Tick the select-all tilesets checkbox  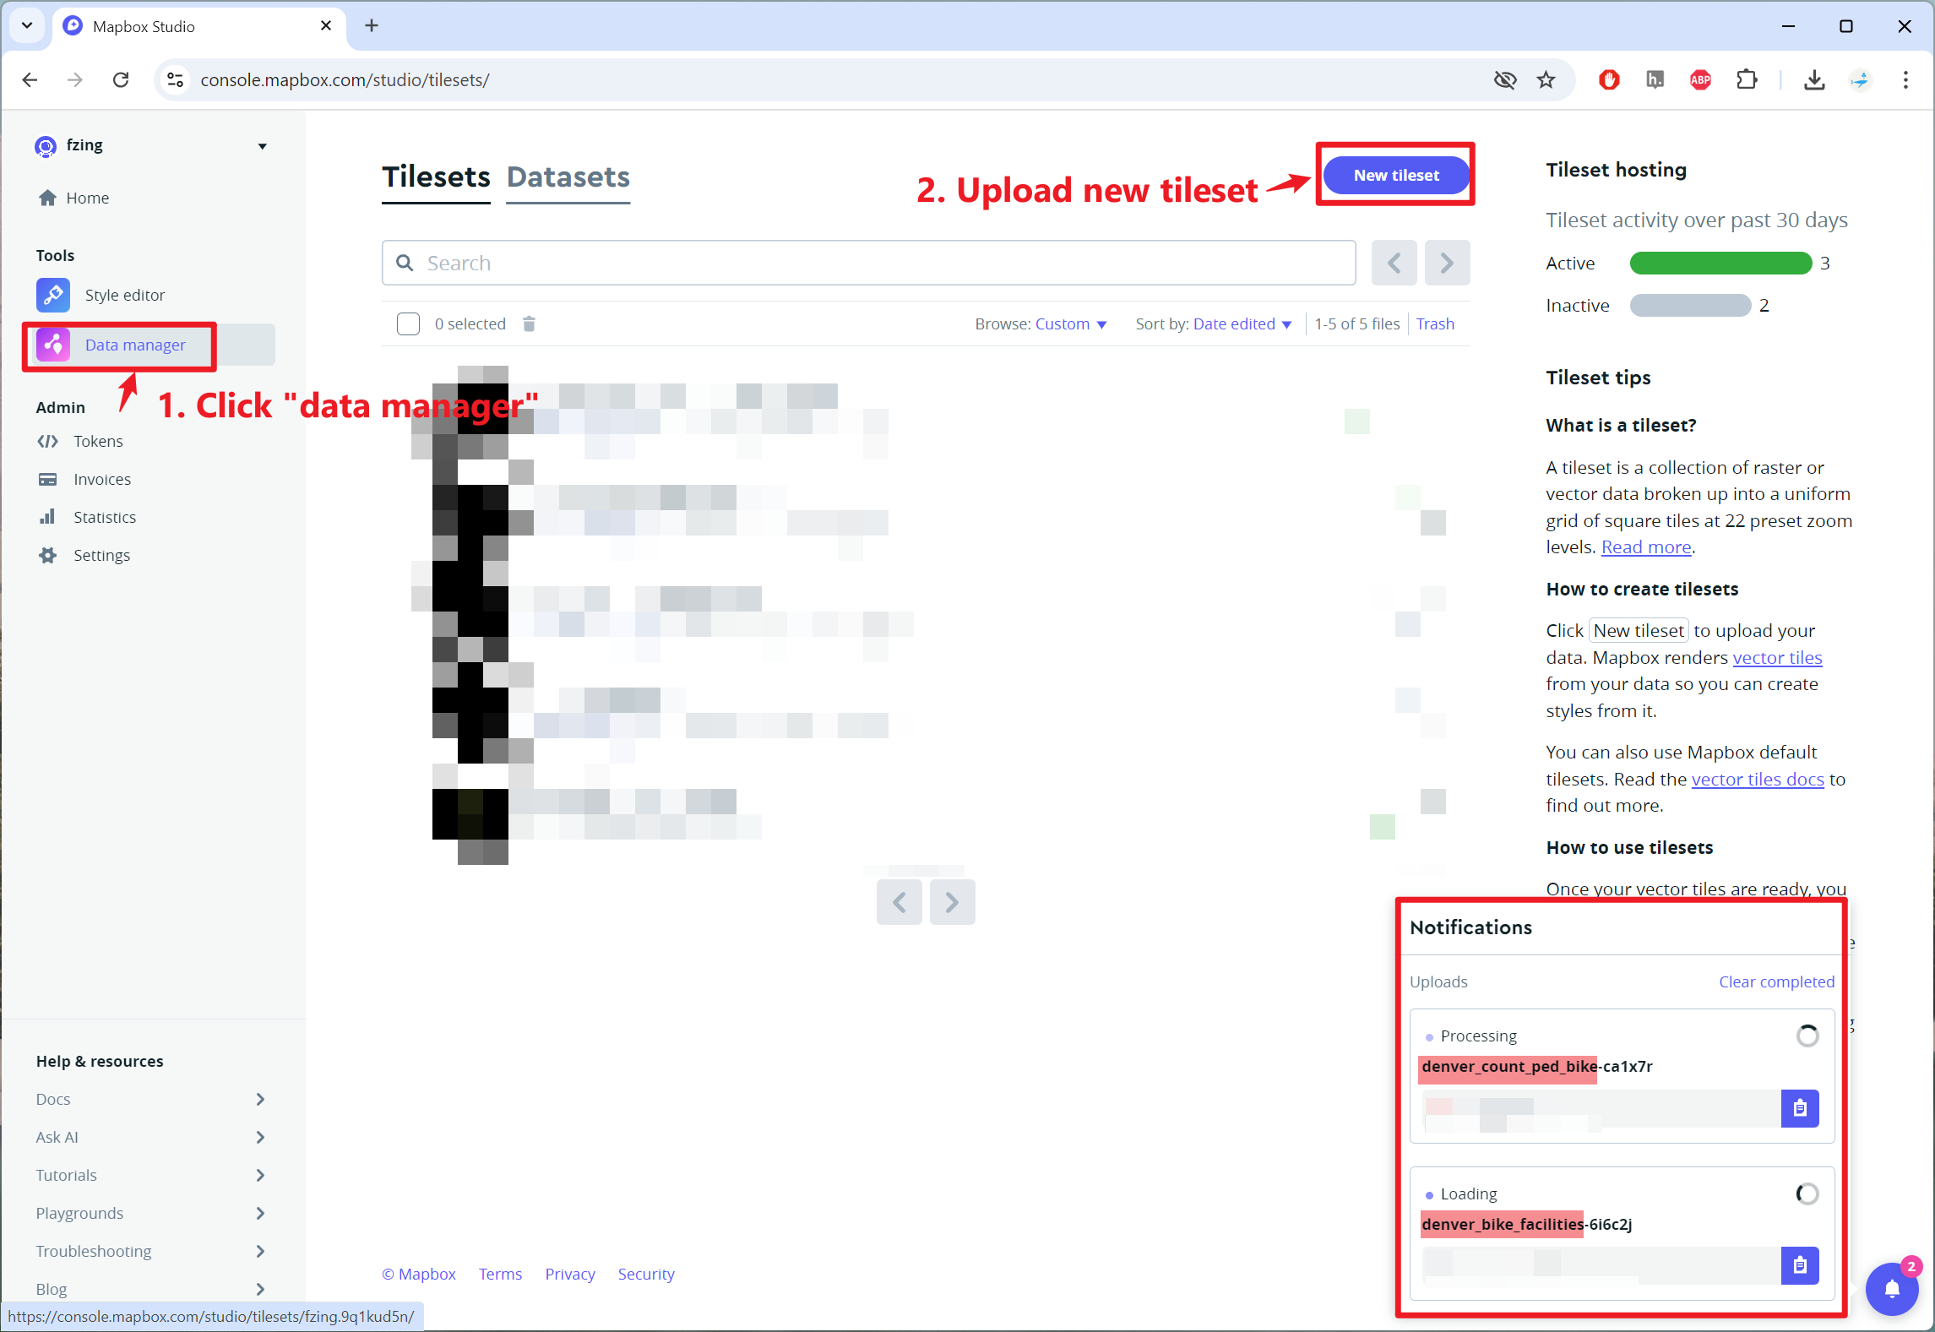(408, 323)
